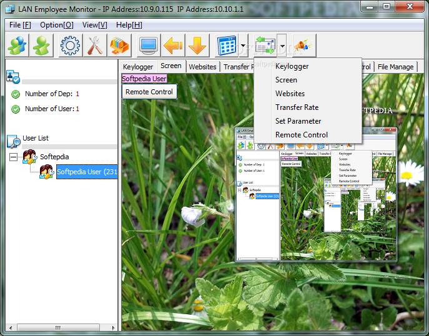429x336 pixels.
Task: Click the screwdriver and wrench tools icon
Action: pyautogui.click(x=95, y=45)
